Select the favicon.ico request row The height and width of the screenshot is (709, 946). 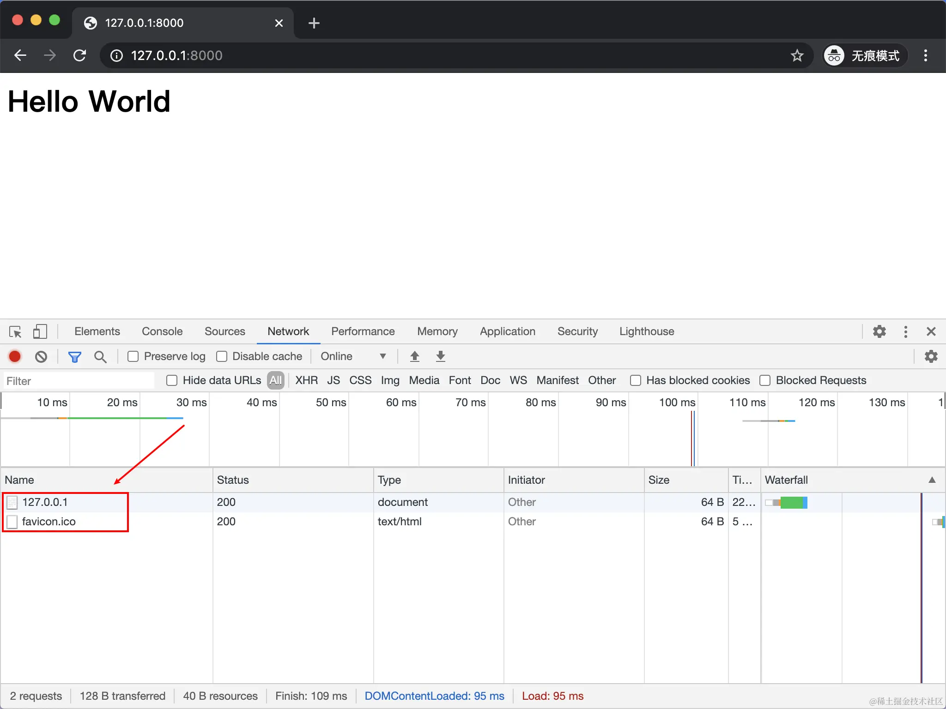49,522
